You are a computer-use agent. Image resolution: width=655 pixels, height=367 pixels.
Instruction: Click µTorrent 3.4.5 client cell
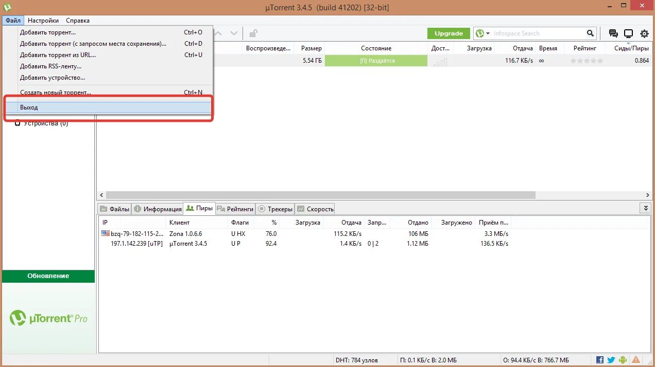(x=188, y=244)
